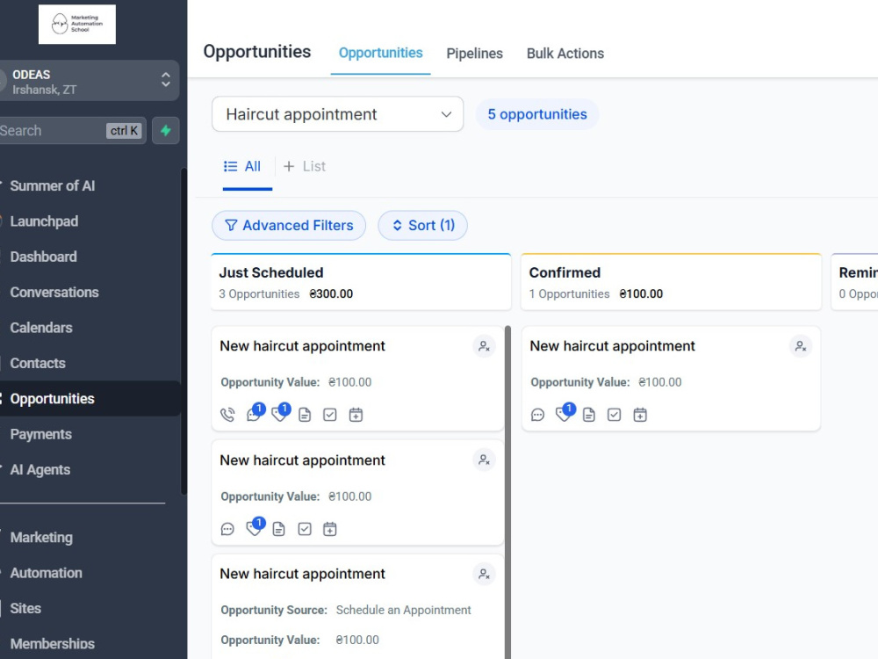Open second New haircut appointment card in Just Scheduled
Viewport: 878px width, 659px height.
tap(302, 460)
